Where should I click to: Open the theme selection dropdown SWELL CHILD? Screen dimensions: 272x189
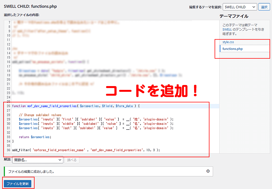click(x=240, y=7)
